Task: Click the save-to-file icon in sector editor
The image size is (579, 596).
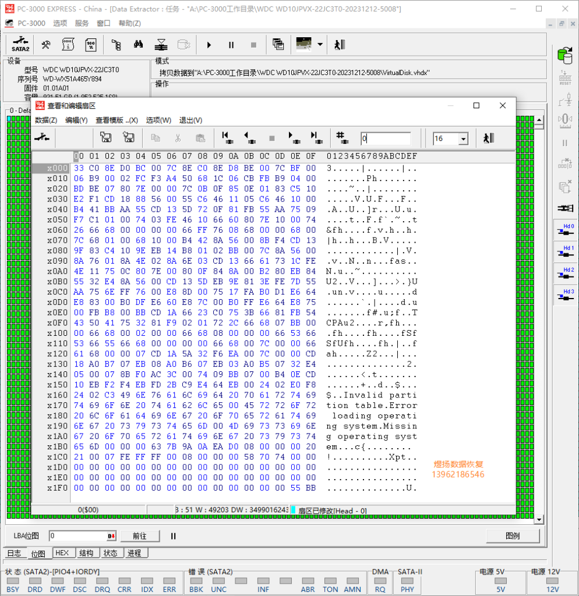Action: point(106,137)
